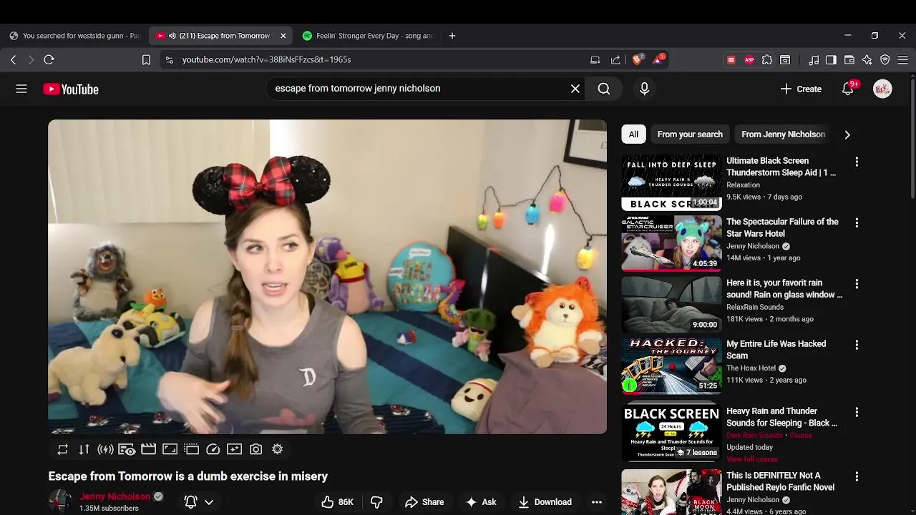Dislike the video with thumbs down
The image size is (916, 515).
coord(376,502)
